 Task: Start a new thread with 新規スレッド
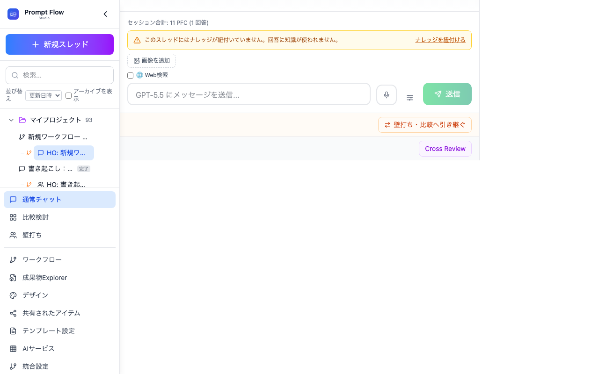(x=59, y=44)
